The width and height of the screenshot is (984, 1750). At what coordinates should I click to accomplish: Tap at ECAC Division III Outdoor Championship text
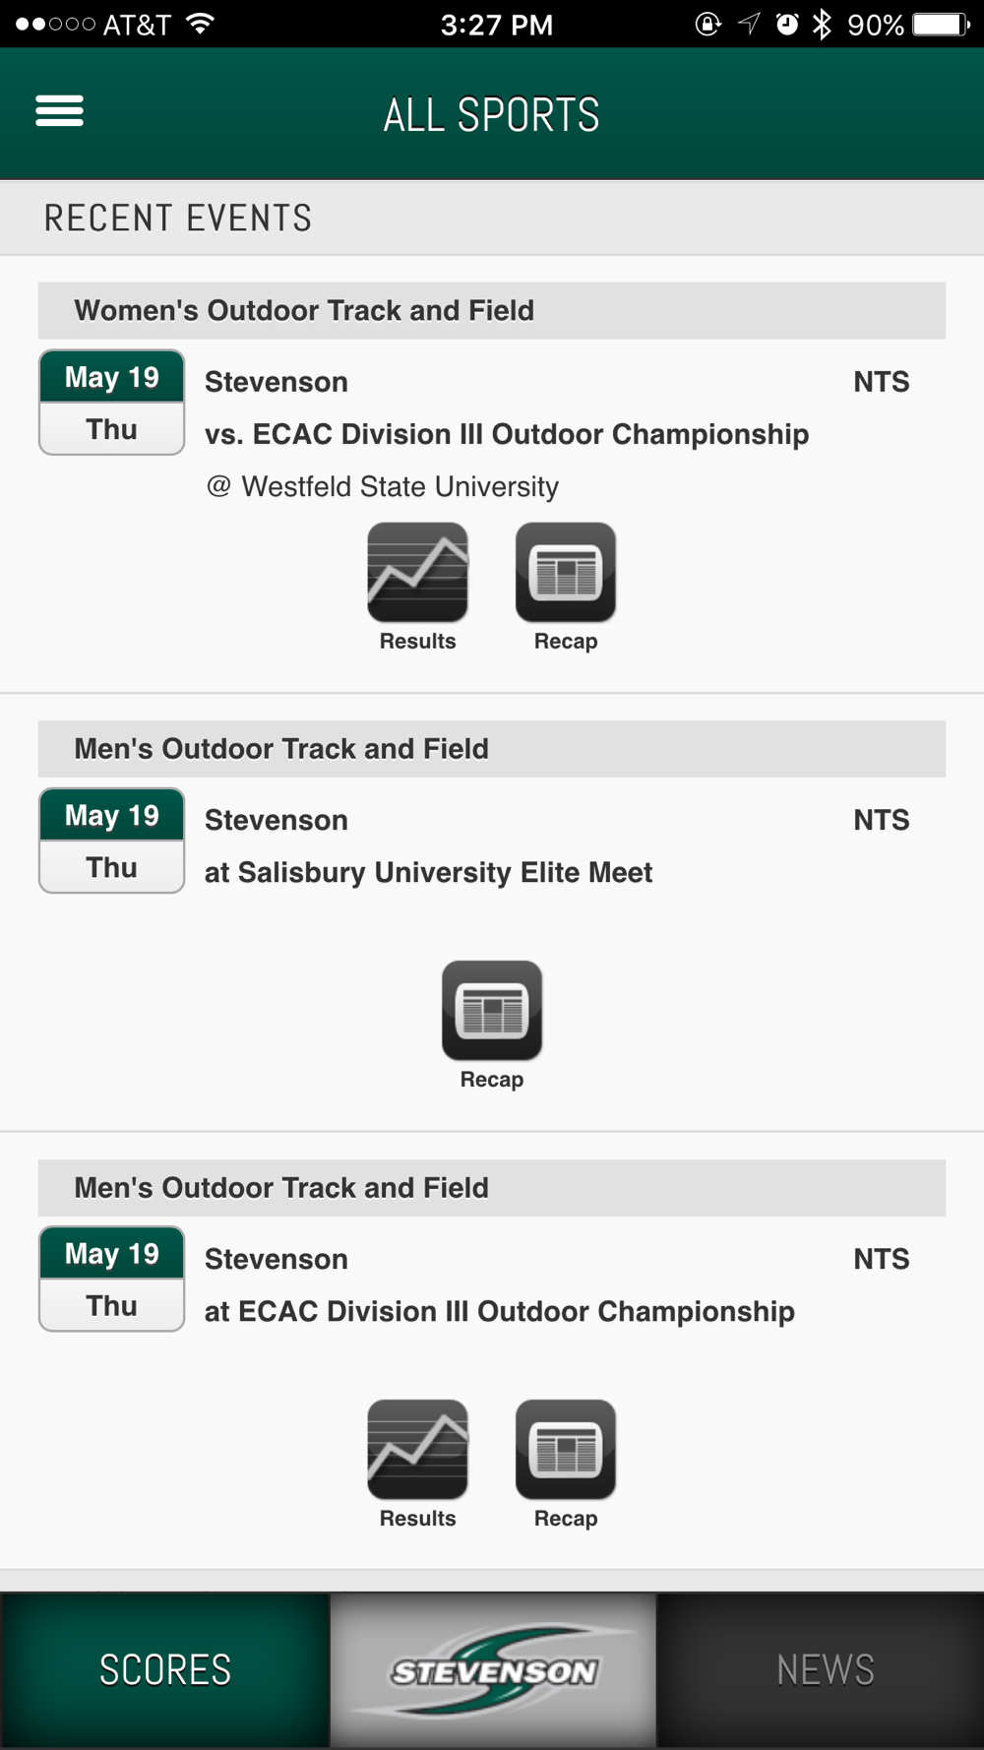click(500, 1312)
